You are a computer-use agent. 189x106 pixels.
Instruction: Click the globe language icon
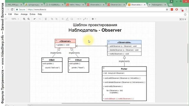pos(185,14)
